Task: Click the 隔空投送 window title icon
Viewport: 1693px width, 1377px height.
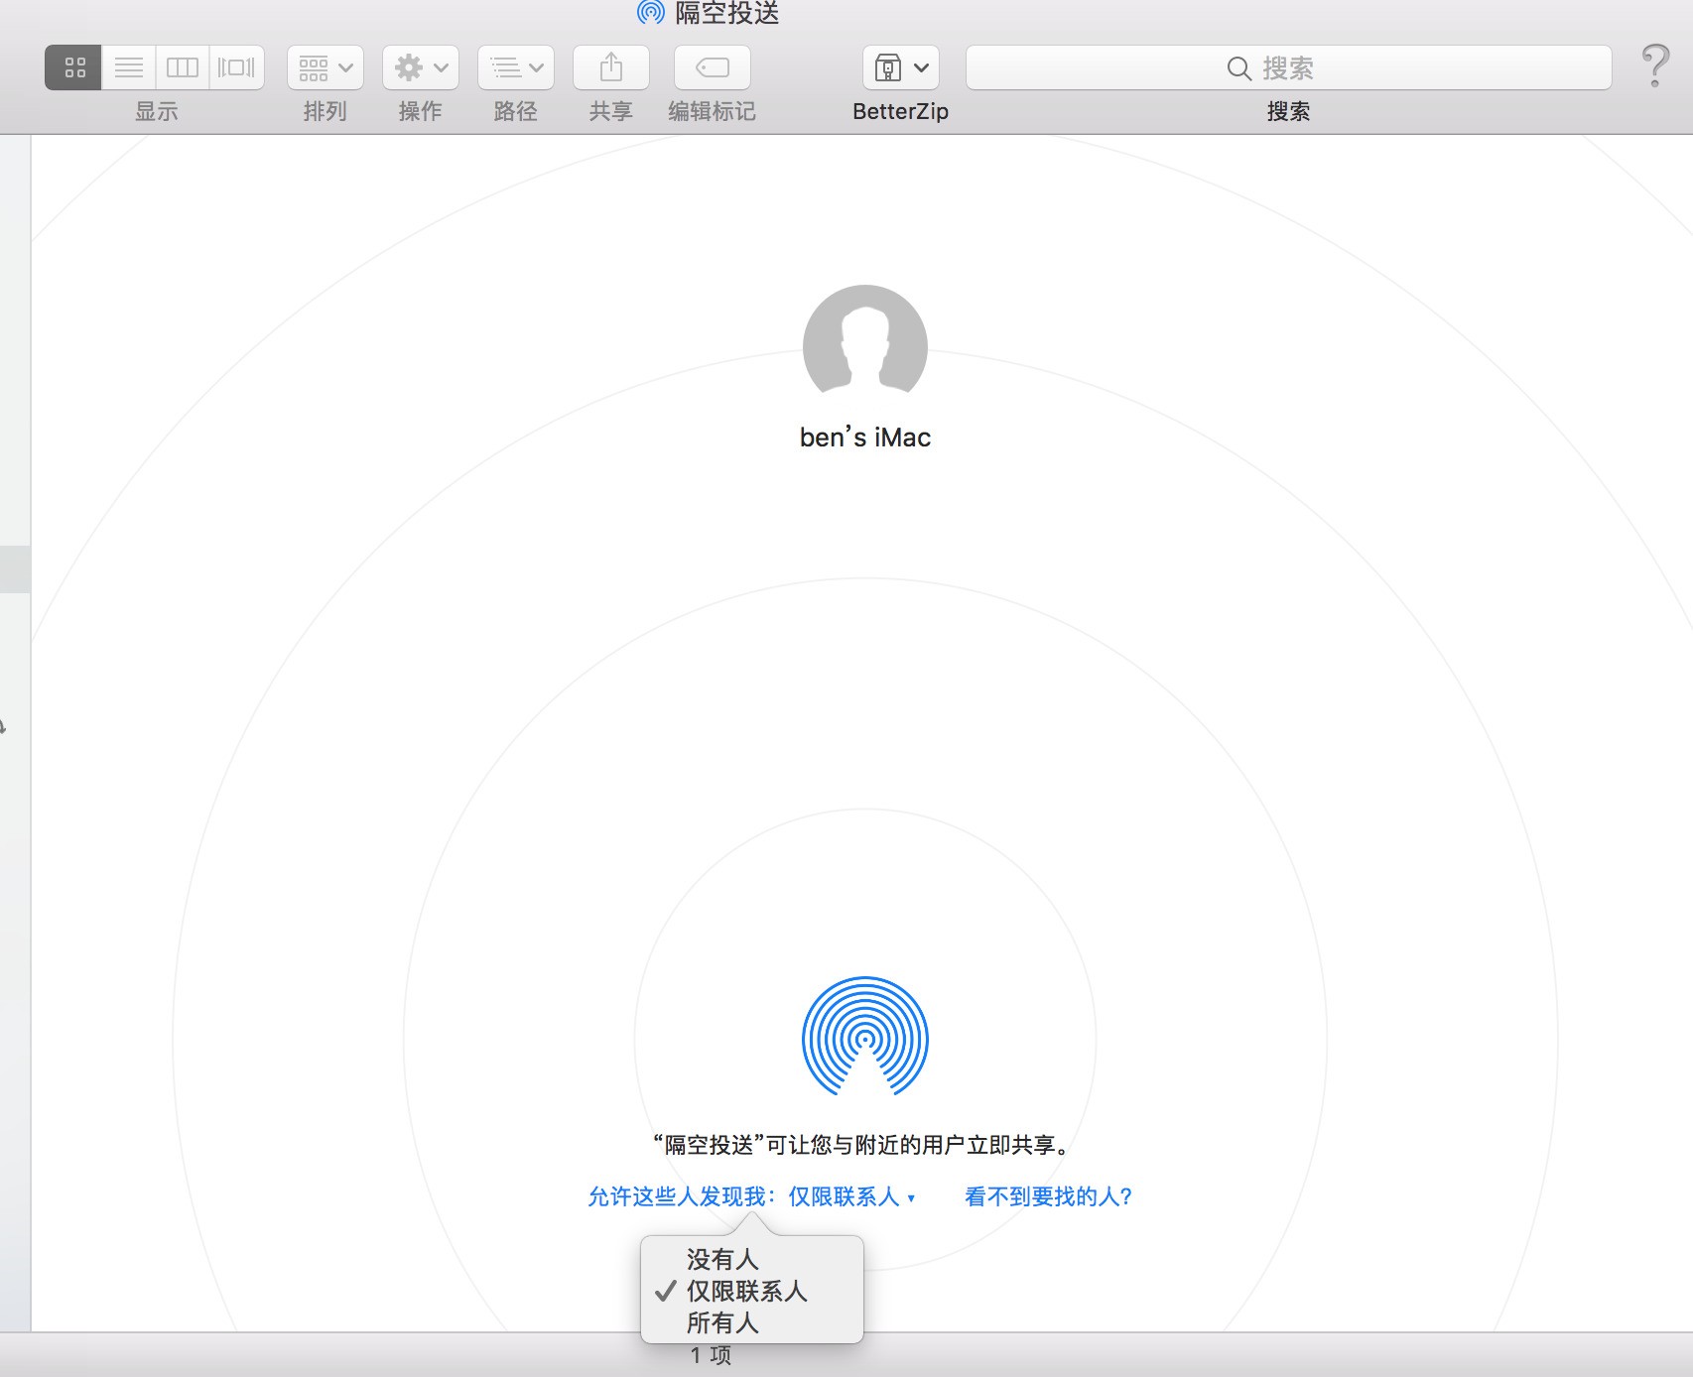Action: 650,12
